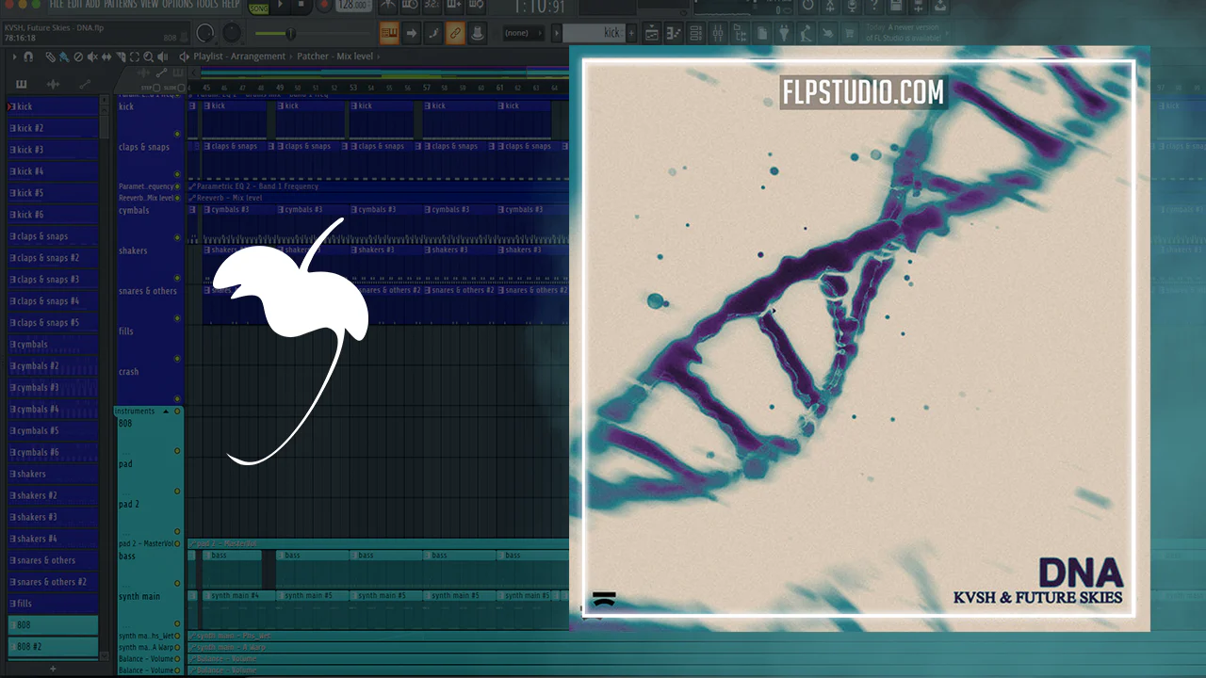Click the 128.000 tempo field
1206x678 pixels.
pos(353,6)
